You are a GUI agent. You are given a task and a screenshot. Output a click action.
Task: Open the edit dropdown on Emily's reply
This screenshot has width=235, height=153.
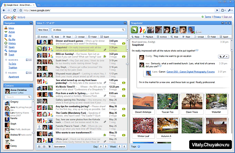coord(223,57)
